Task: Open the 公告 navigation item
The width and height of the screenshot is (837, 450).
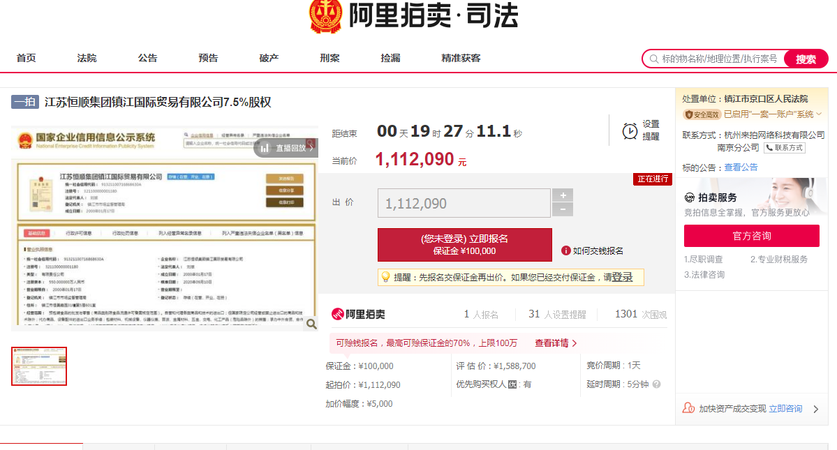Action: [x=147, y=58]
